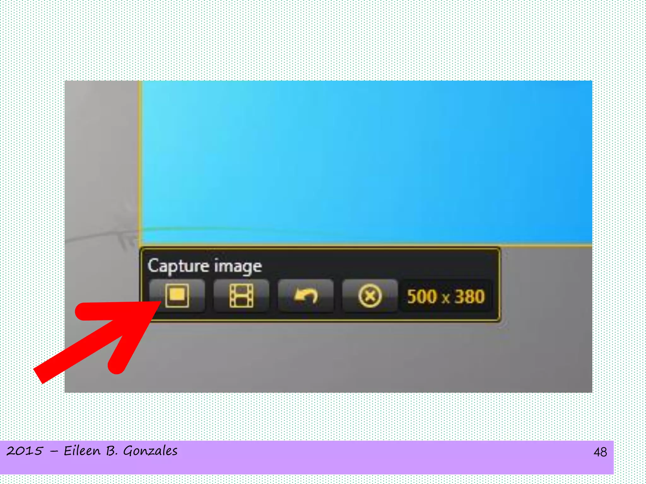Click the dimmed grey area below the toolbar

(x=347, y=356)
